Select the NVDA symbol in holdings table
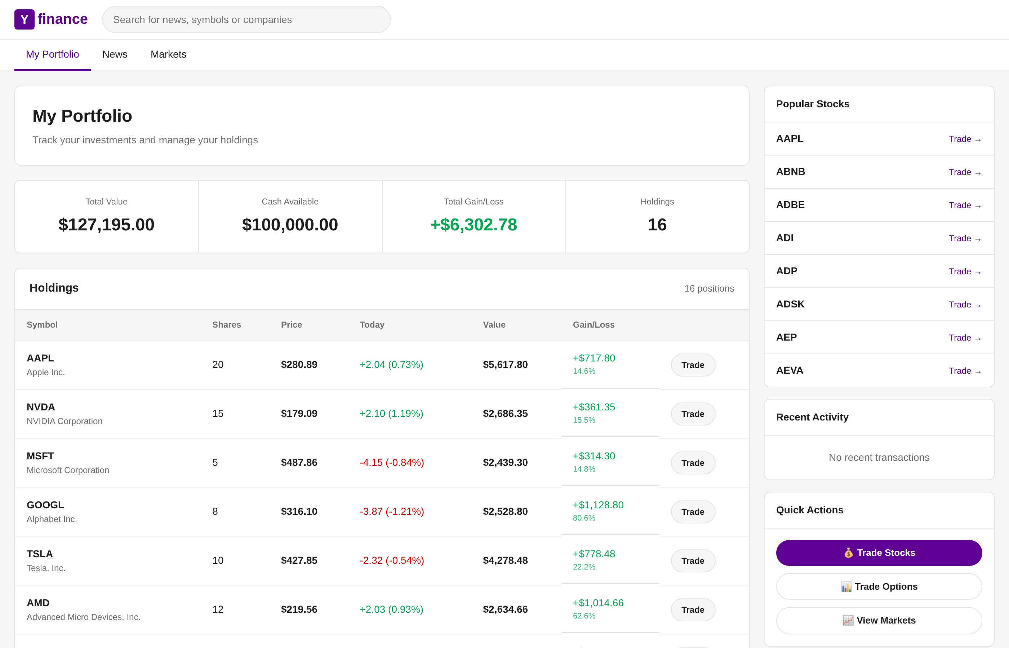Screen dimensions: 1009x648 pyautogui.click(x=41, y=407)
